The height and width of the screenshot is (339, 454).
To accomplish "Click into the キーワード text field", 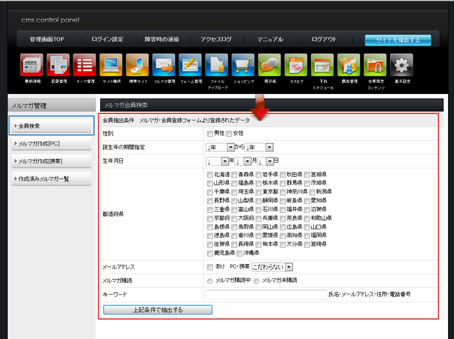I will point(265,294).
